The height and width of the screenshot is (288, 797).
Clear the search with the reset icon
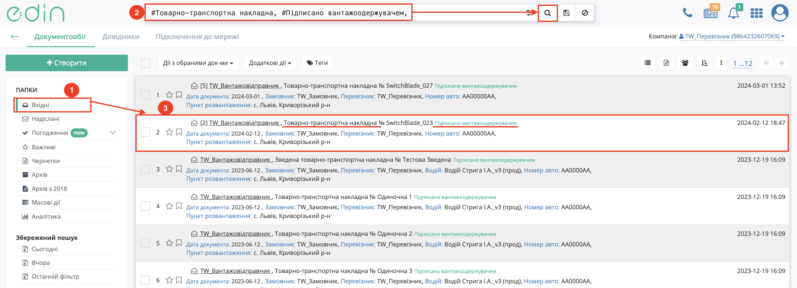585,13
